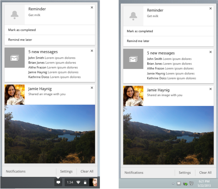Click the Althe Frazon message row in left panel
This screenshot has height=189, width=218.
[x=53, y=67]
